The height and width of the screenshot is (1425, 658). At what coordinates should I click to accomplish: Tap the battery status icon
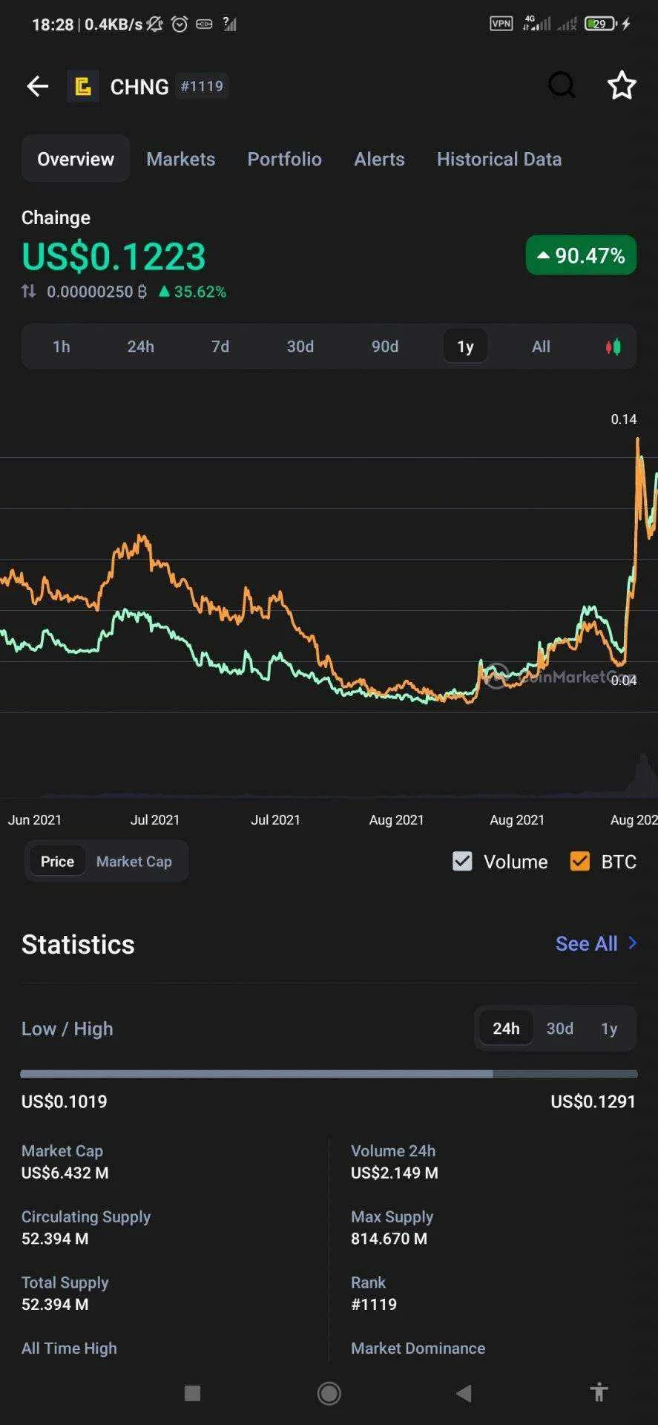pos(600,24)
